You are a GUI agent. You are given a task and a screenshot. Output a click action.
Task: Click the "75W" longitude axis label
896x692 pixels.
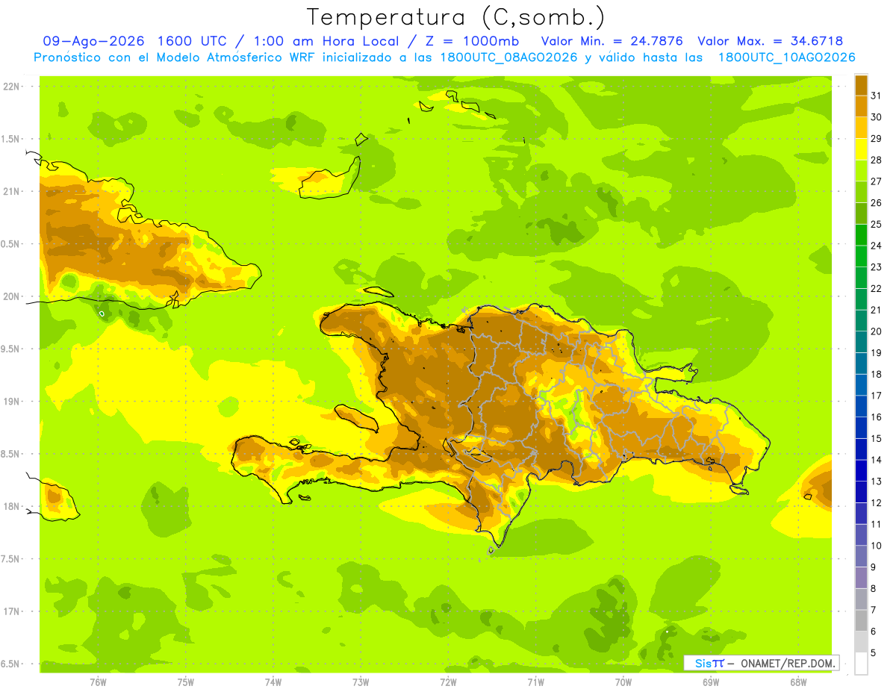[186, 682]
